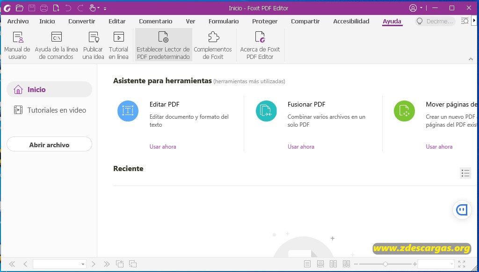Image resolution: width=479 pixels, height=272 pixels.
Task: Click the next view icon in status bar
Action: [x=132, y=264]
